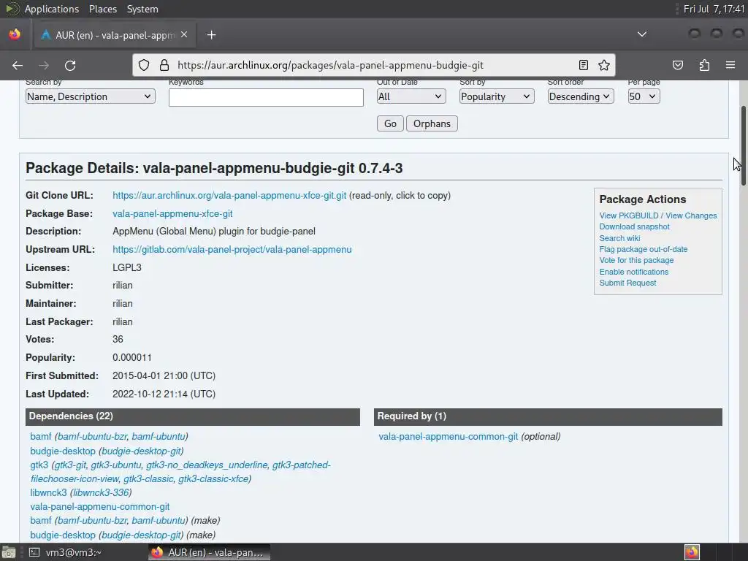Screen dimensions: 748x561
Task: Close the AUR vala-panel-appmenu tab
Action: coord(184,34)
